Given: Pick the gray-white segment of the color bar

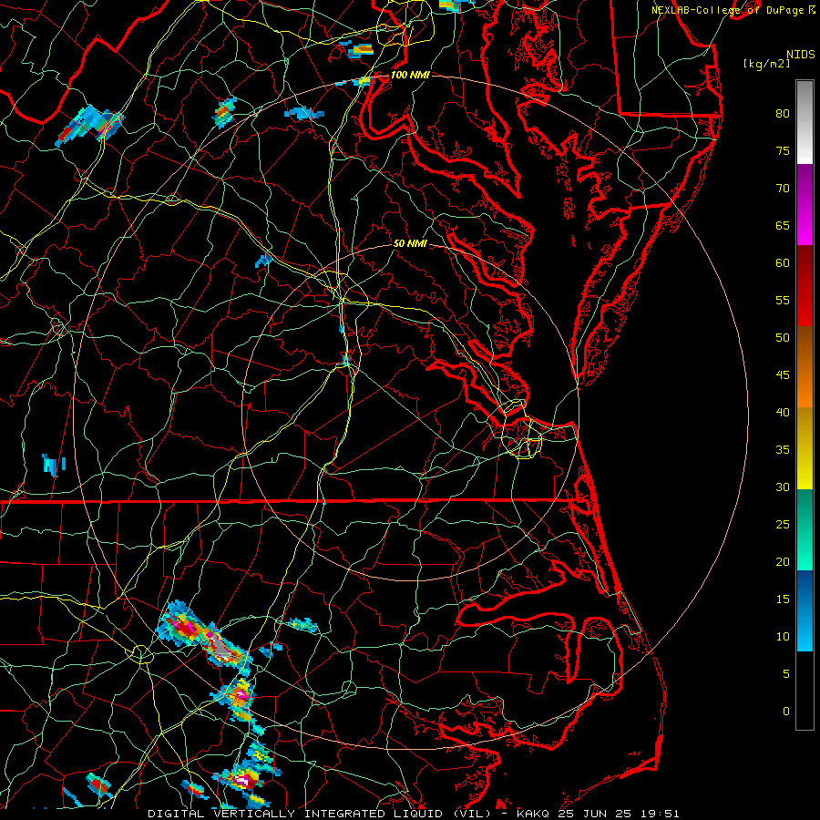Looking at the screenshot, I should click(x=805, y=122).
